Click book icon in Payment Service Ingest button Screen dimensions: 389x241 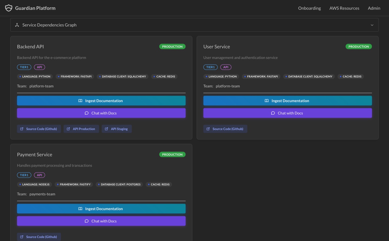point(80,209)
